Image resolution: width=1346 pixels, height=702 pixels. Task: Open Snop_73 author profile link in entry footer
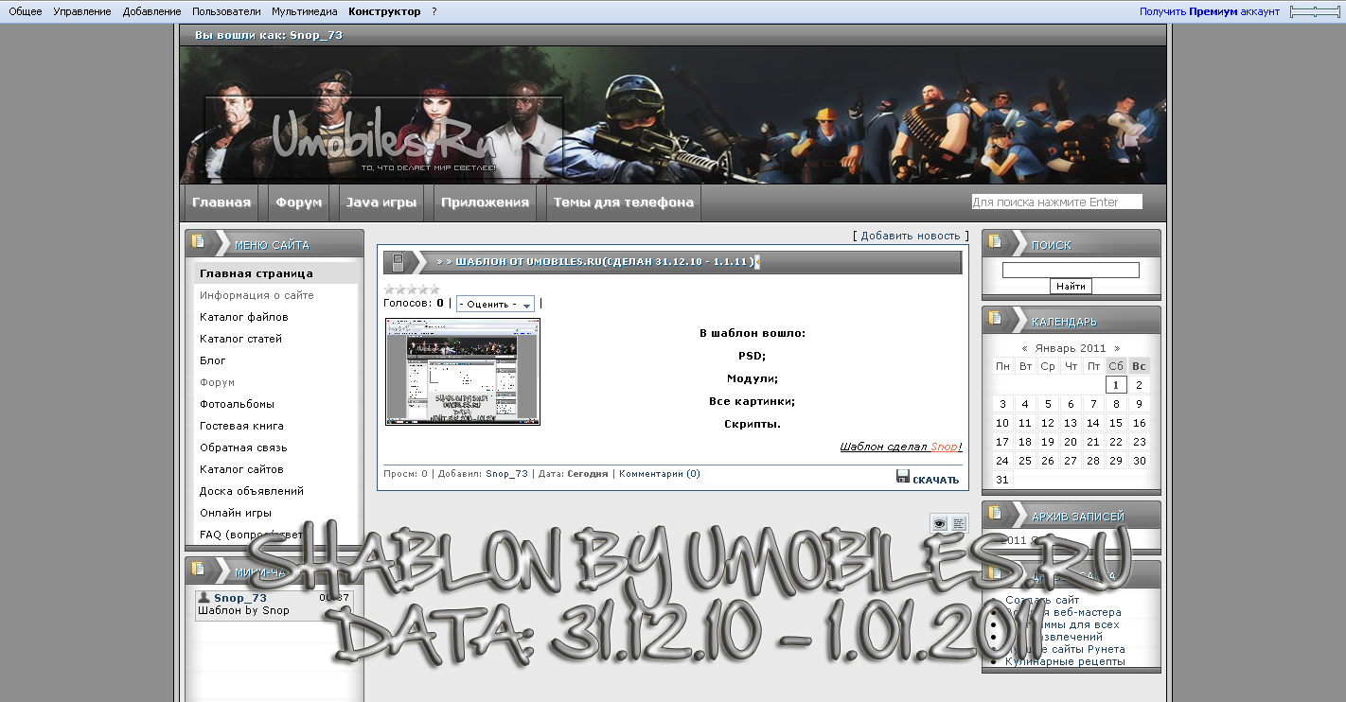click(506, 474)
